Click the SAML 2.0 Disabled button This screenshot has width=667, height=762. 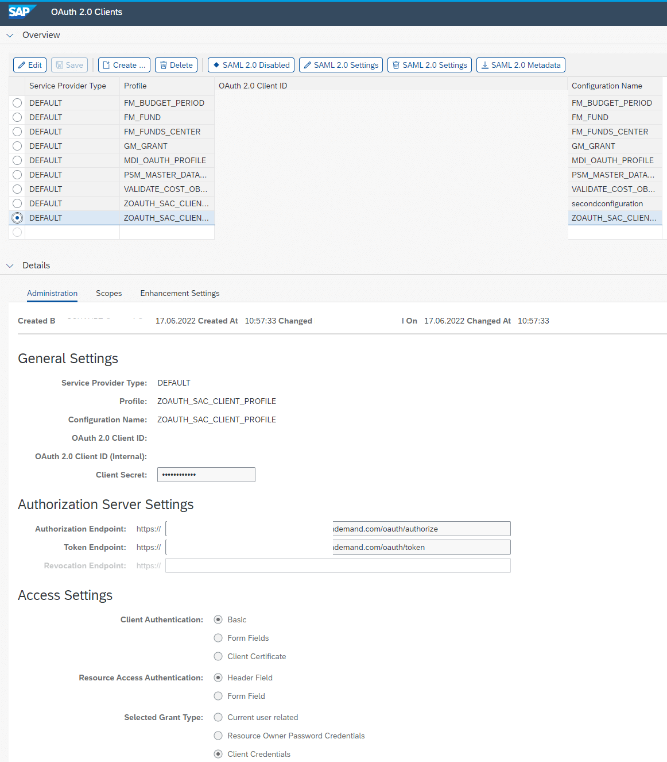pyautogui.click(x=251, y=65)
